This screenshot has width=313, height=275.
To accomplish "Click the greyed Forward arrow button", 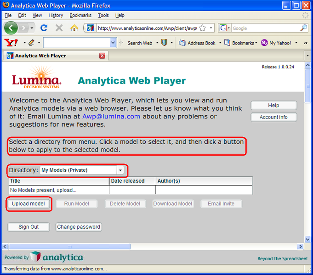I will (24, 28).
